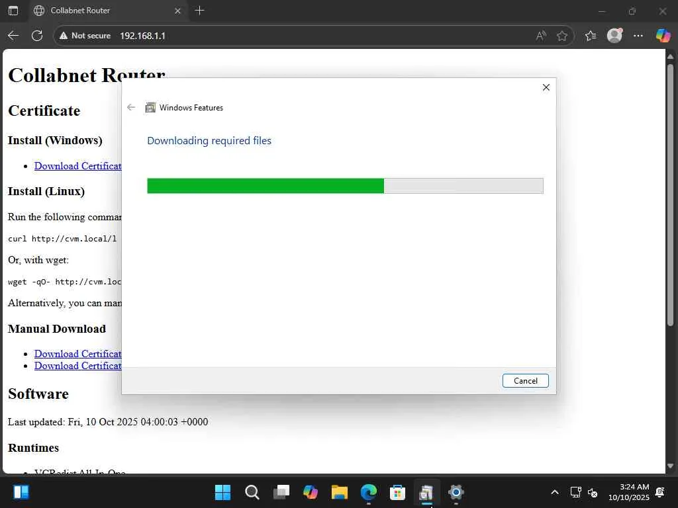678x508 pixels.
Task: Launch Copilot from the taskbar
Action: (310, 492)
